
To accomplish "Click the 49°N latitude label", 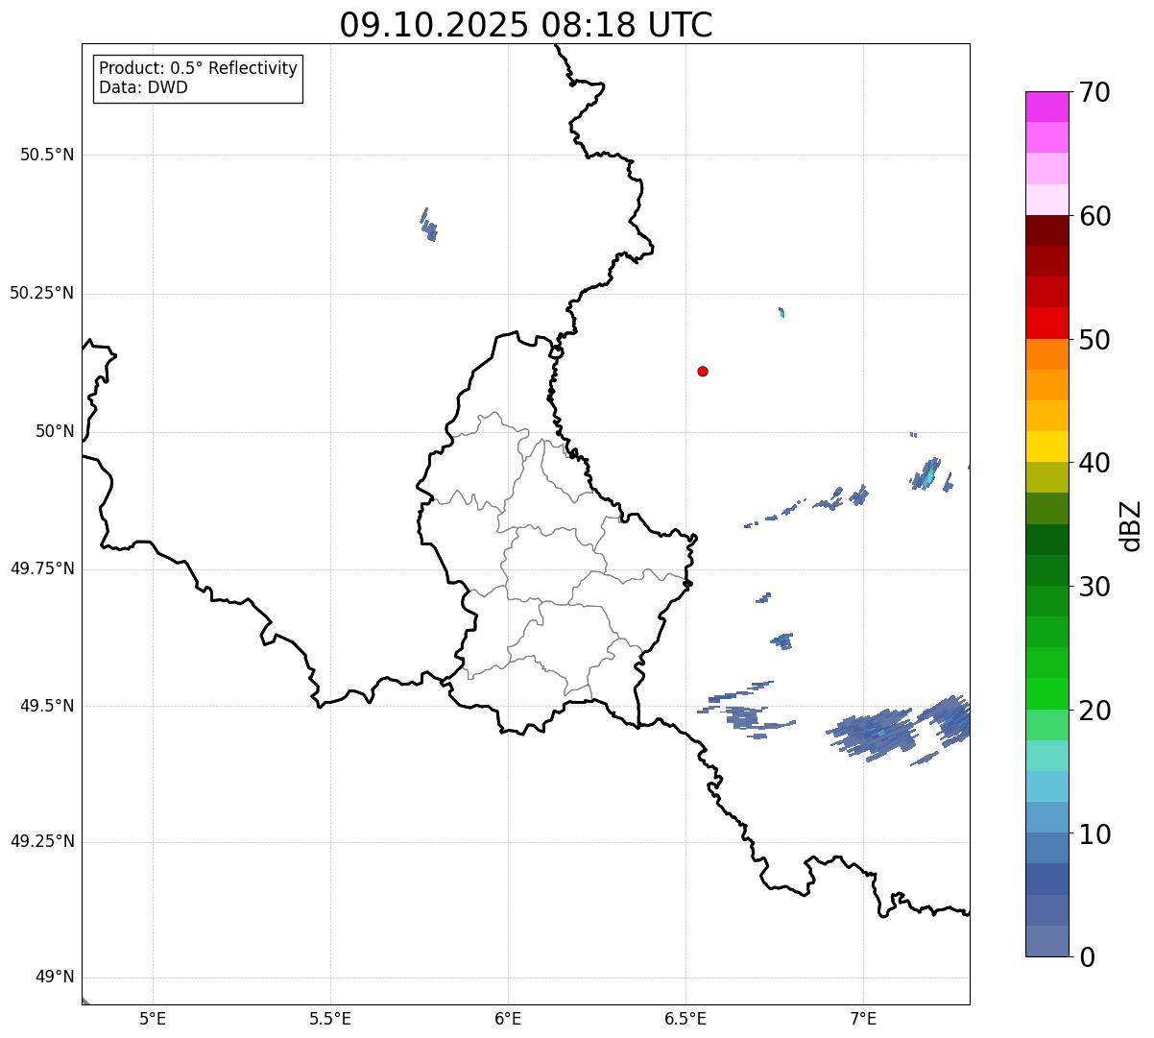I will coord(55,978).
